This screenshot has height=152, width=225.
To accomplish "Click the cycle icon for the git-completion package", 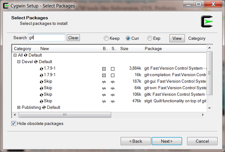I will click(41, 75).
